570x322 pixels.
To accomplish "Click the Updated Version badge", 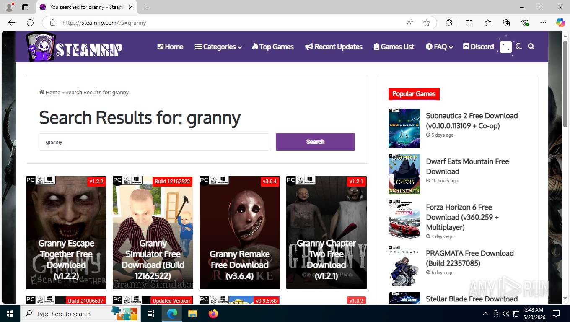I will pyautogui.click(x=171, y=301).
